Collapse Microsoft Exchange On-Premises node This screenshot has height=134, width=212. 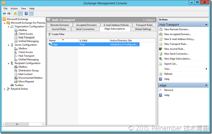click(x=5, y=23)
